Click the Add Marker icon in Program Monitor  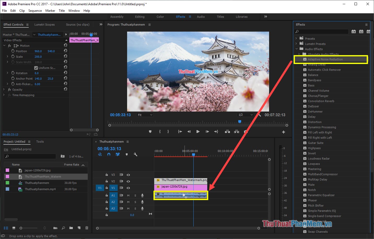pyautogui.click(x=150, y=132)
